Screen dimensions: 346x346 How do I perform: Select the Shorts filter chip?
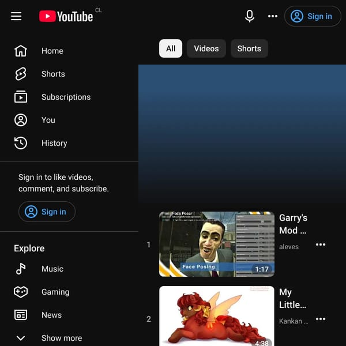(249, 48)
